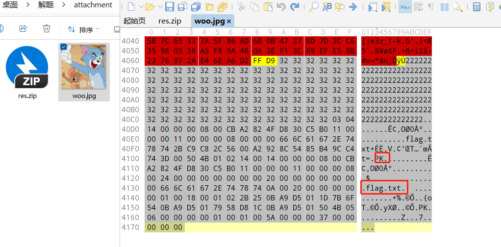The height and width of the screenshot is (247, 501).
Task: Click the highlighter marker icon
Action: [x=458, y=7]
